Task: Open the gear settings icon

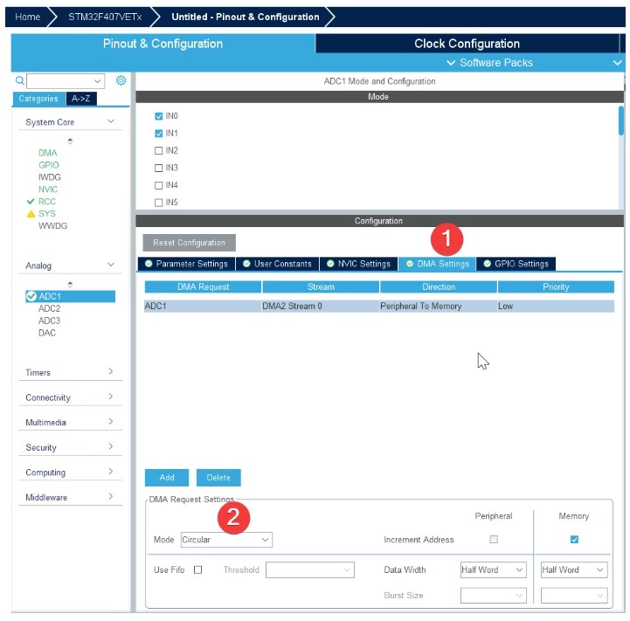Action: [x=121, y=80]
